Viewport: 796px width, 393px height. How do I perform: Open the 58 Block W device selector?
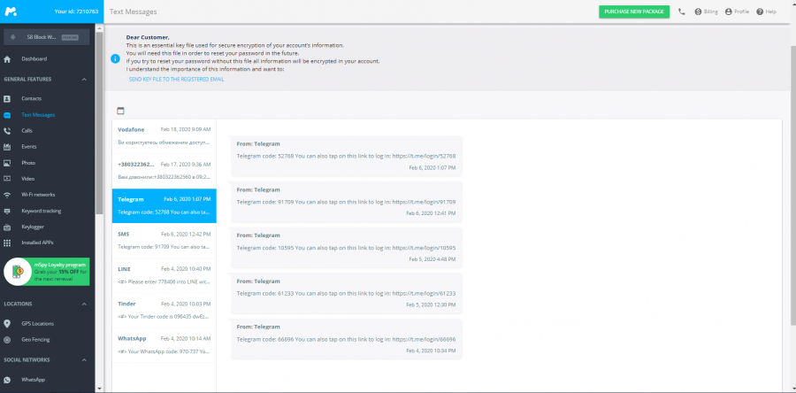[47, 37]
